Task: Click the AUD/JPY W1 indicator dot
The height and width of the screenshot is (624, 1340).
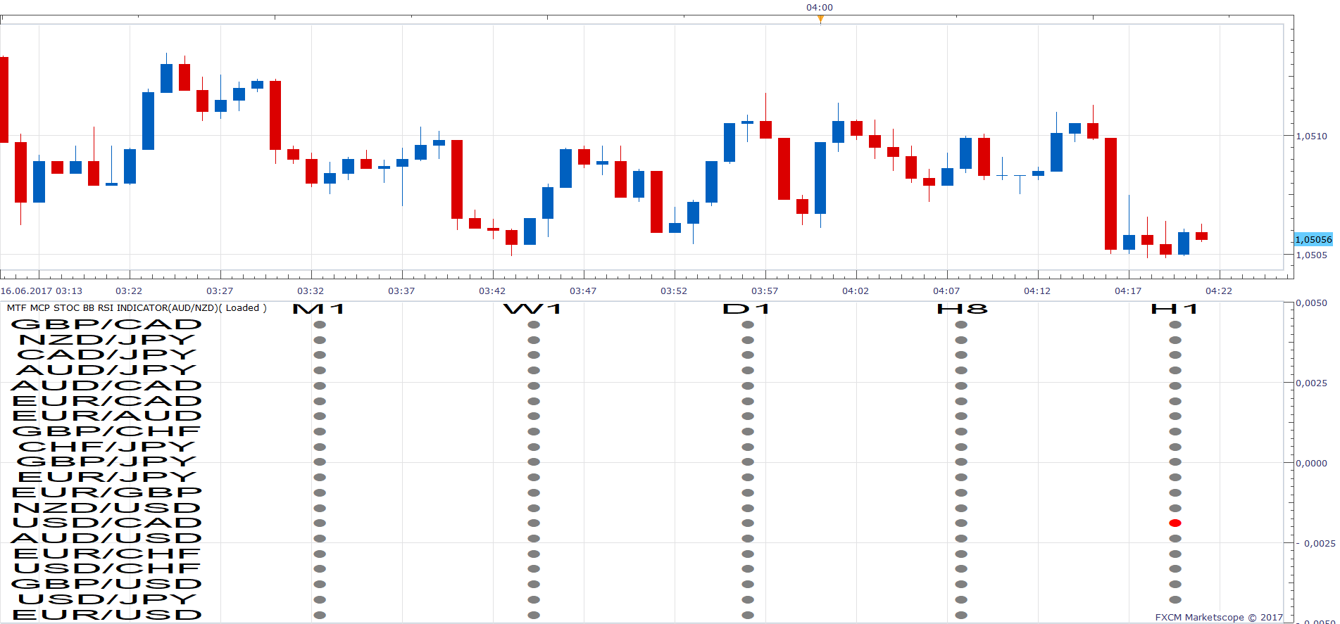Action: 534,371
